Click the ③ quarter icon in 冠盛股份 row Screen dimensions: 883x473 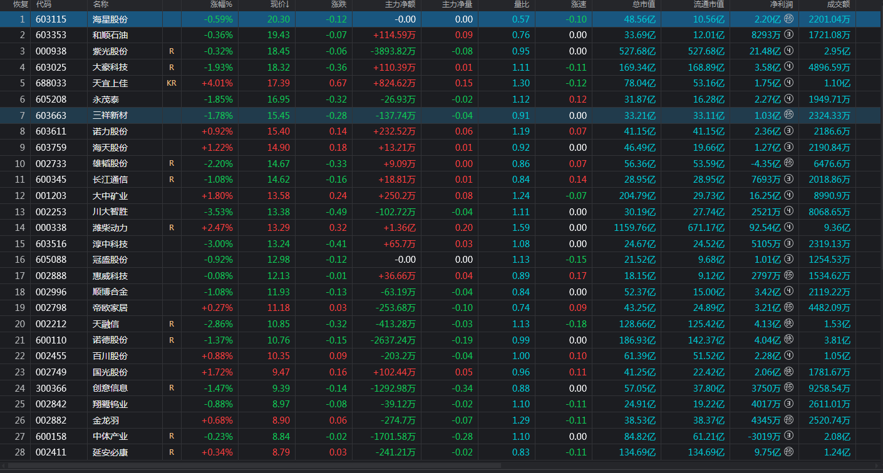[788, 260]
